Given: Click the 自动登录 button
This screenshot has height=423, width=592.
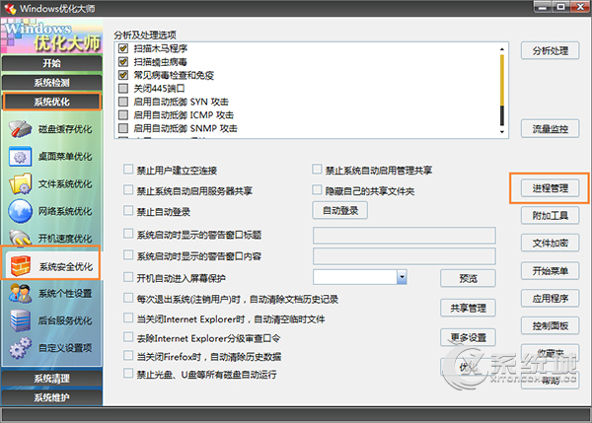Looking at the screenshot, I should [x=339, y=211].
